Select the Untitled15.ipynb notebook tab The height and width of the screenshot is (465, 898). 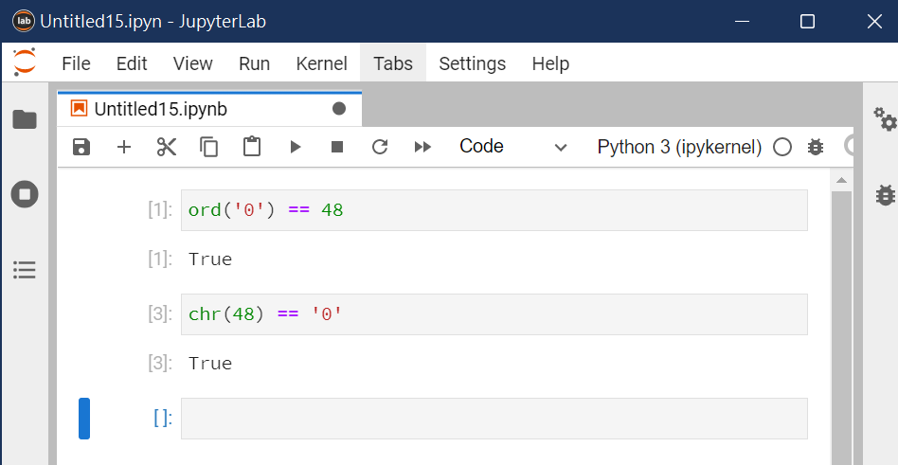tap(209, 109)
